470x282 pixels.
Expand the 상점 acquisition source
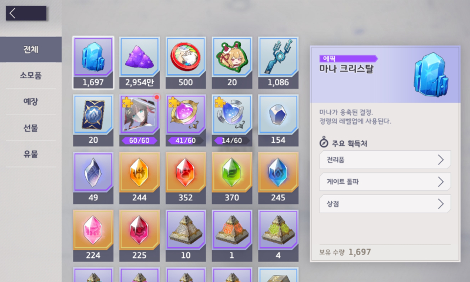385,204
